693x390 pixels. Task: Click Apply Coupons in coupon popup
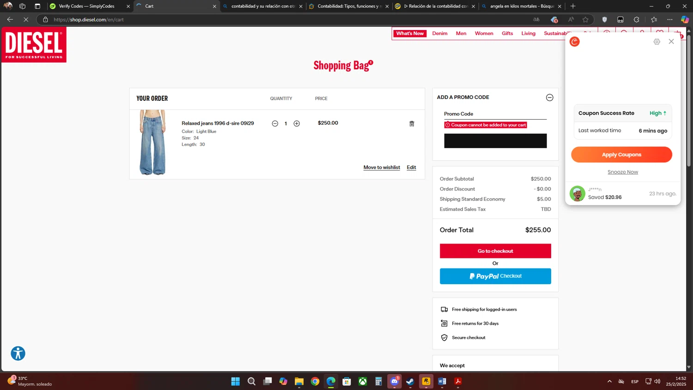pyautogui.click(x=621, y=155)
